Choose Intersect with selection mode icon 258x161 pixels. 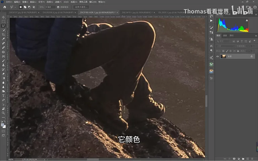(34, 7)
